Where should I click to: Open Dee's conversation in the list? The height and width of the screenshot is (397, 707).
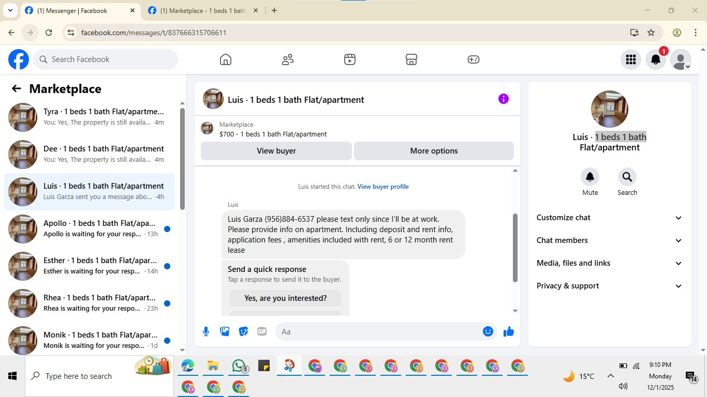pyautogui.click(x=89, y=155)
